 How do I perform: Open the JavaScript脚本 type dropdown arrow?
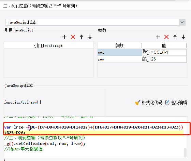pyautogui.click(x=182, y=22)
